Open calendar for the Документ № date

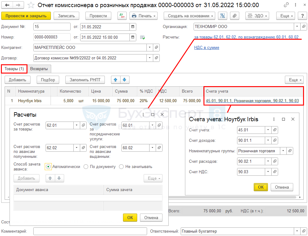pos(133,27)
